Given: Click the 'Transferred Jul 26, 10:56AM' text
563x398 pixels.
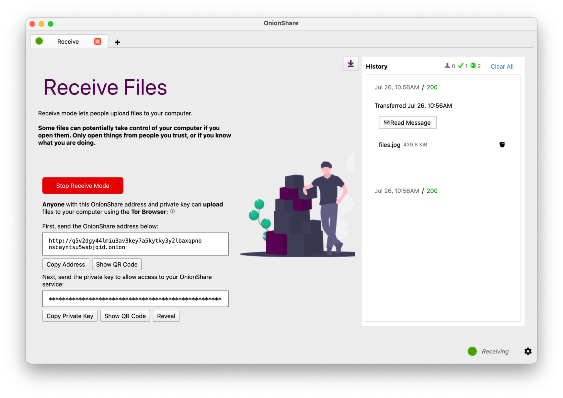Looking at the screenshot, I should (x=413, y=106).
